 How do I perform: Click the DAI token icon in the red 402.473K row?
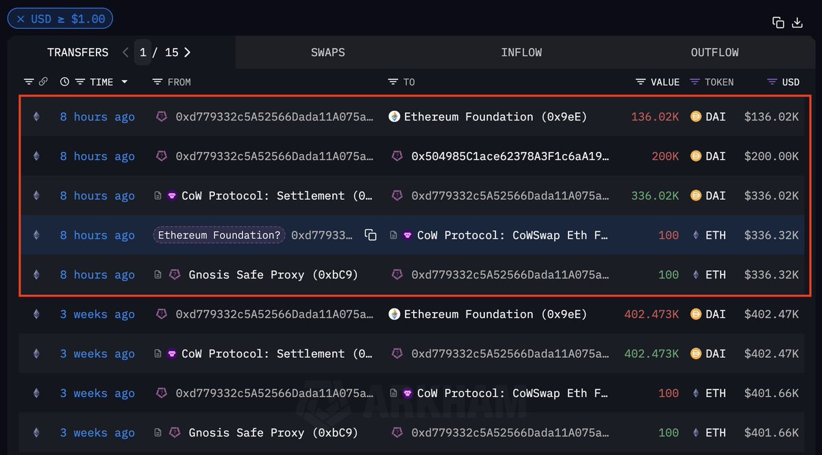coord(696,315)
